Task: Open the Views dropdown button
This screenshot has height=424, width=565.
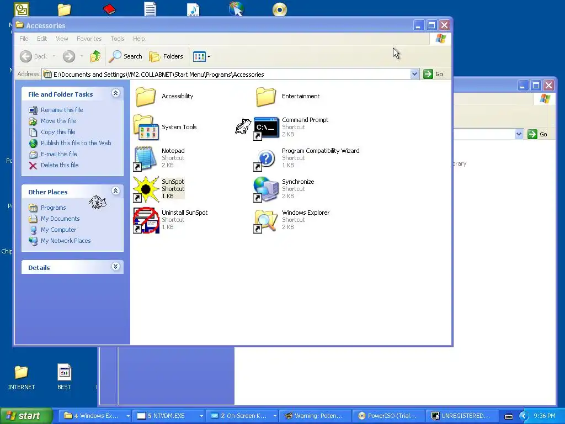Action: tap(201, 56)
